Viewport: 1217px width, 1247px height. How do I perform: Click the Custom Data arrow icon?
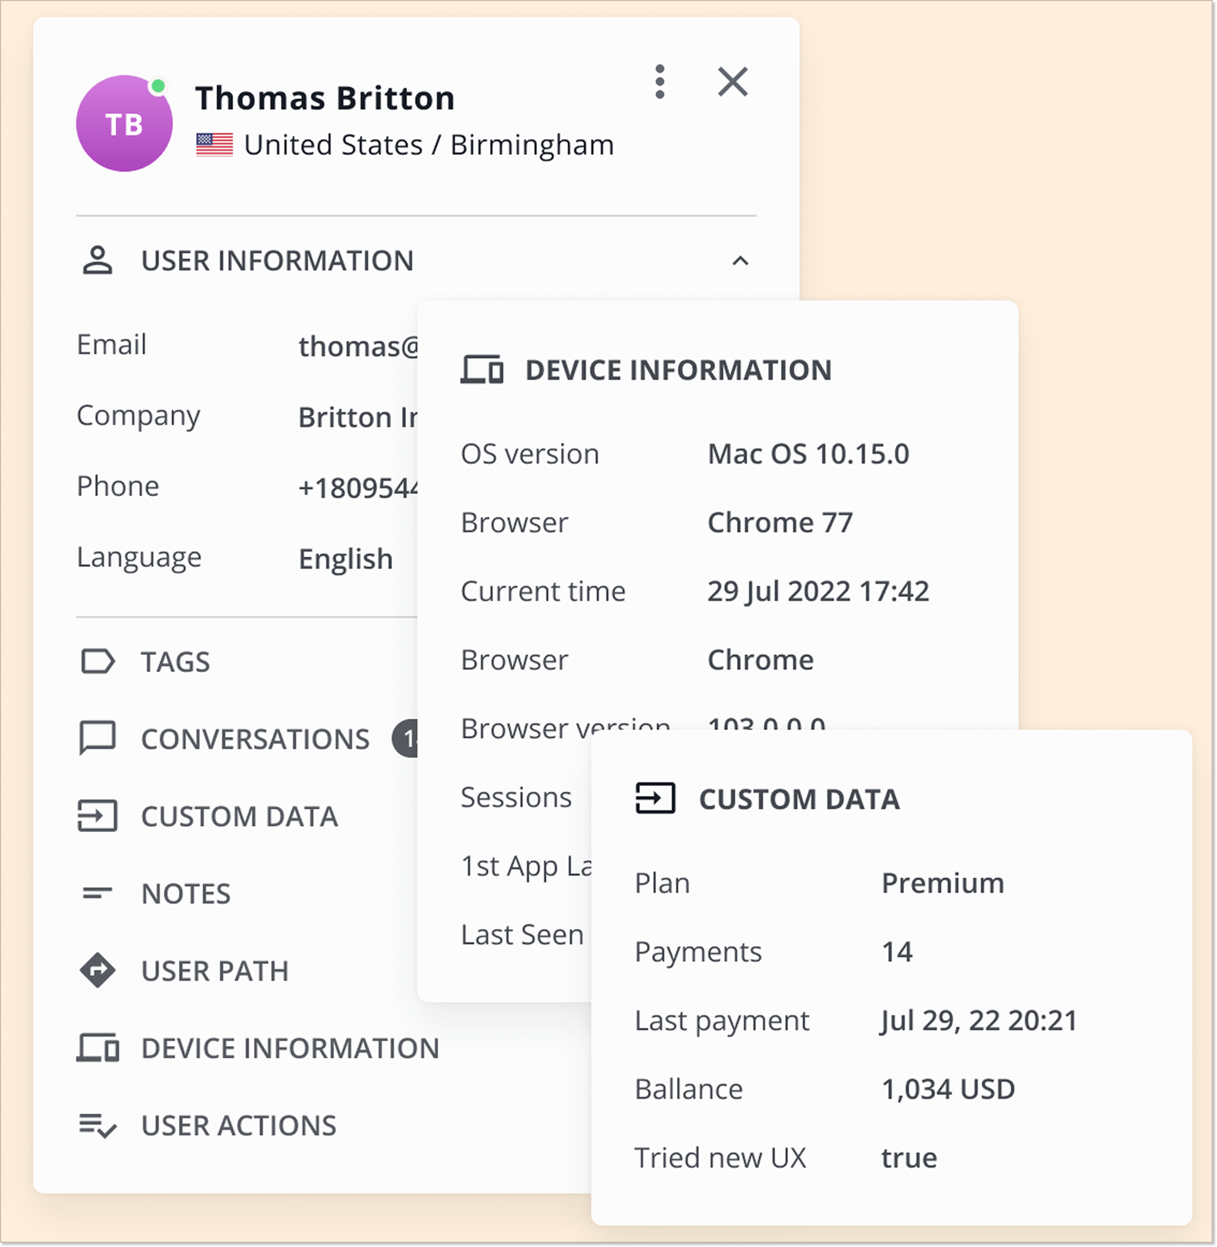[x=97, y=816]
